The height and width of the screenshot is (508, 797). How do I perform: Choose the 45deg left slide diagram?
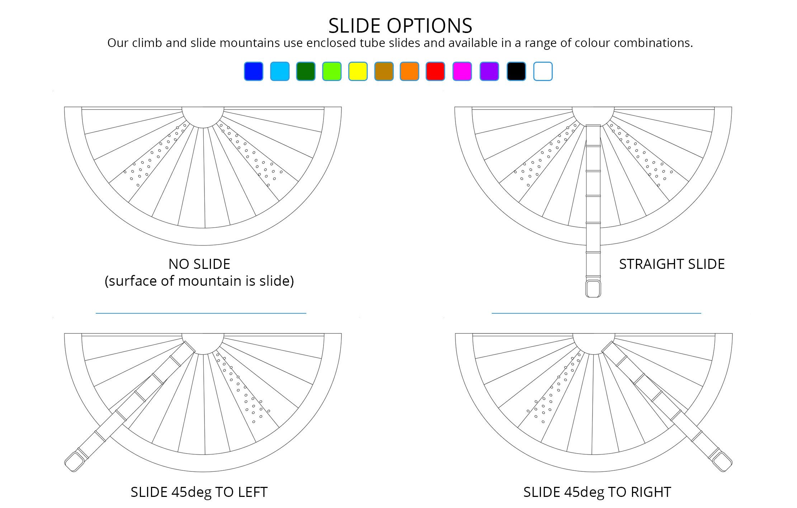[203, 402]
